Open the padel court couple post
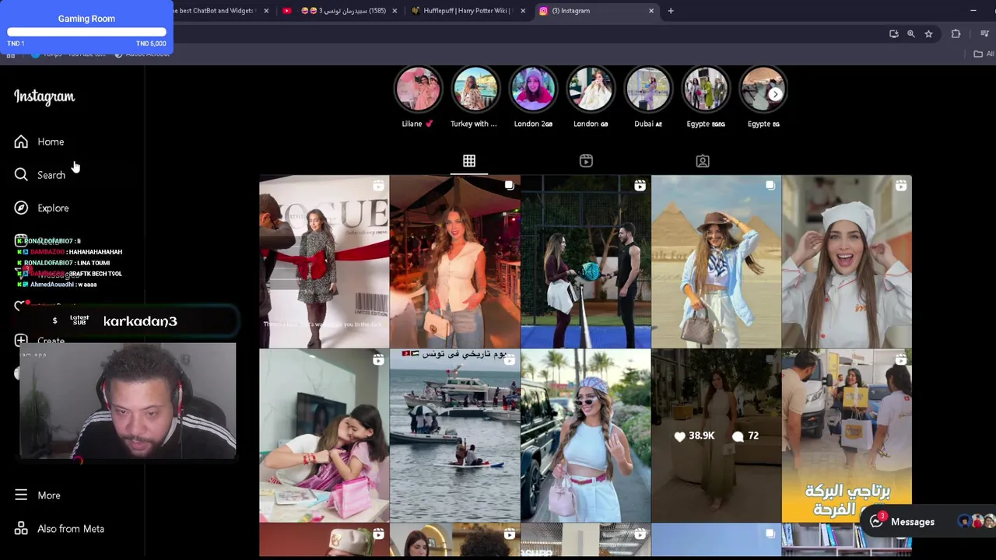 point(585,261)
